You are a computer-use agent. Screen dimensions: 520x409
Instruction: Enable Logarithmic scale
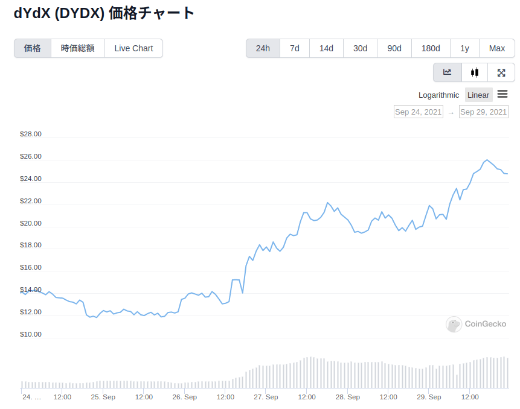(438, 95)
